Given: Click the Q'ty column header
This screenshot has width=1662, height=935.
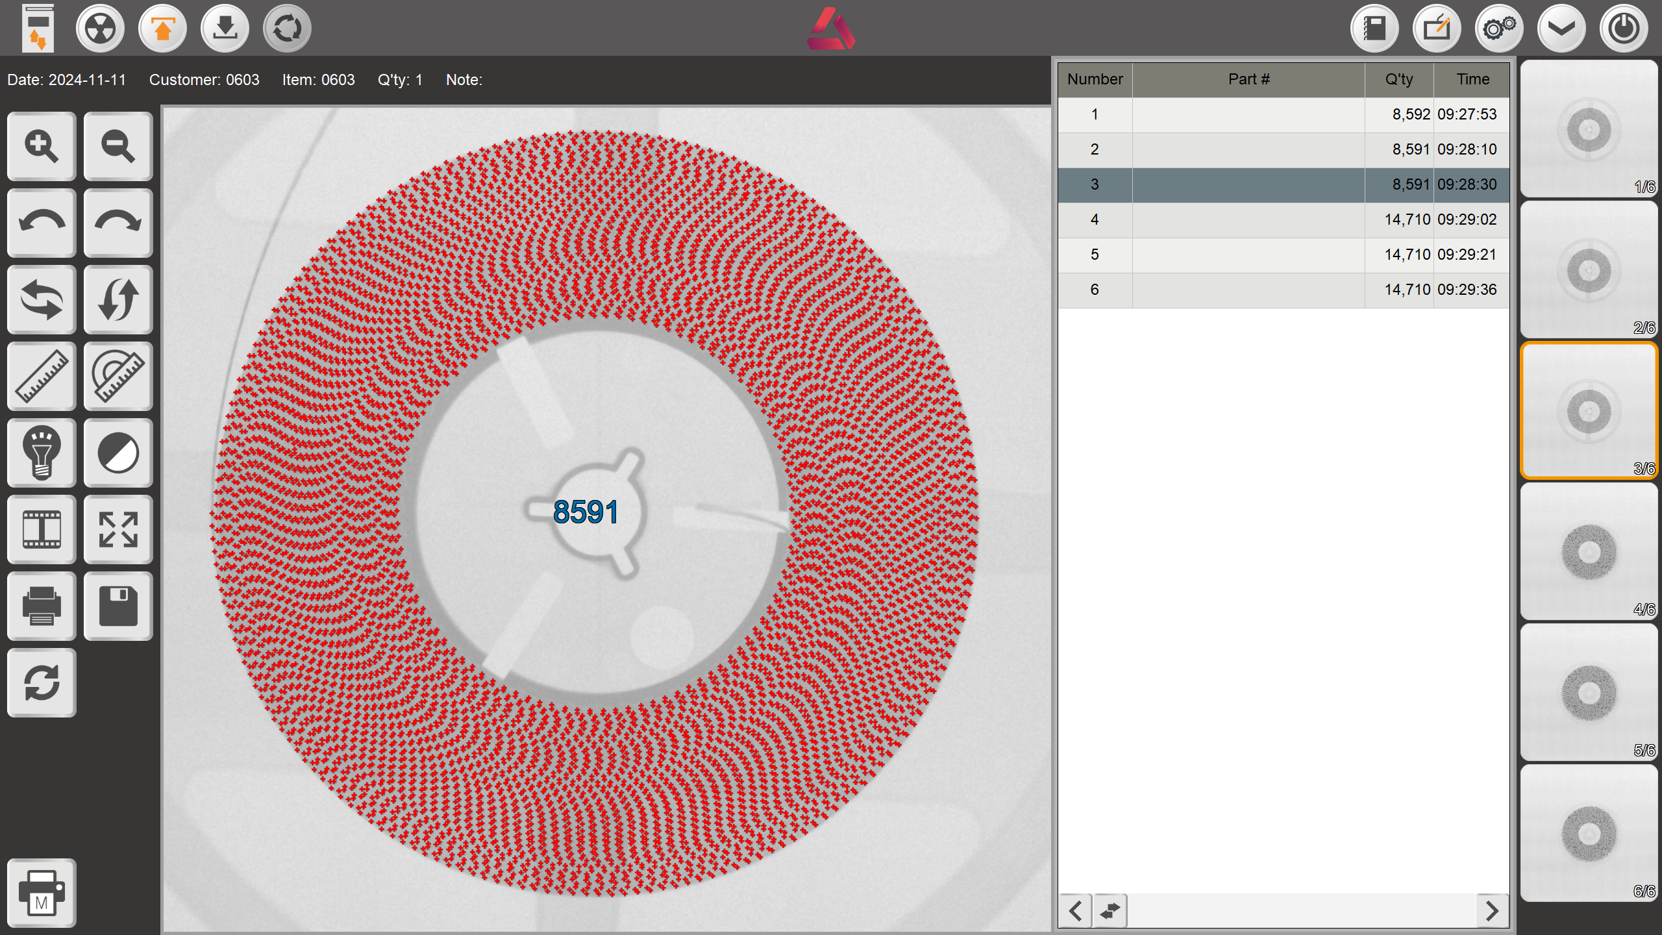Looking at the screenshot, I should pyautogui.click(x=1398, y=79).
